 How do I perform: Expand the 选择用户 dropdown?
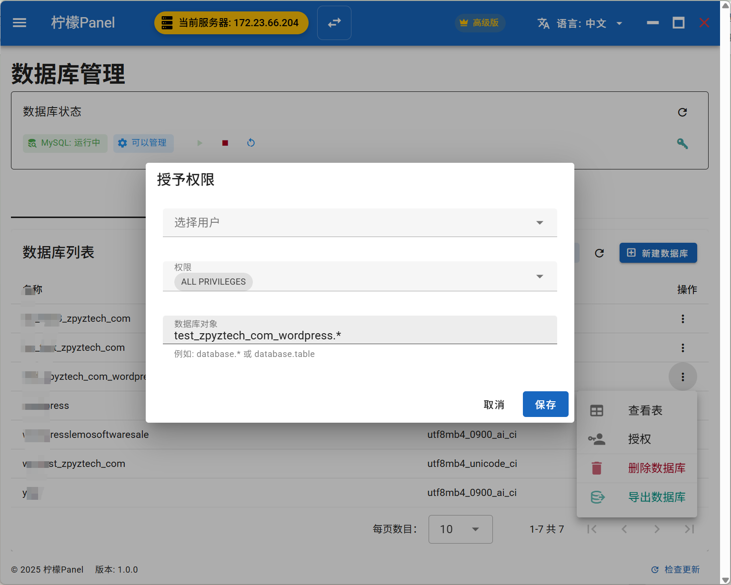tap(360, 223)
